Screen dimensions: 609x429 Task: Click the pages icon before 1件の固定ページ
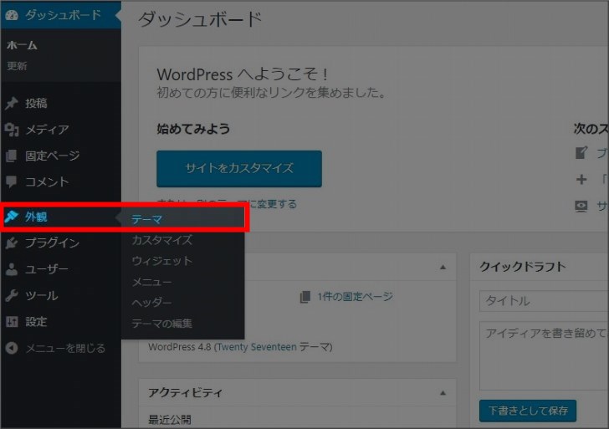(305, 297)
